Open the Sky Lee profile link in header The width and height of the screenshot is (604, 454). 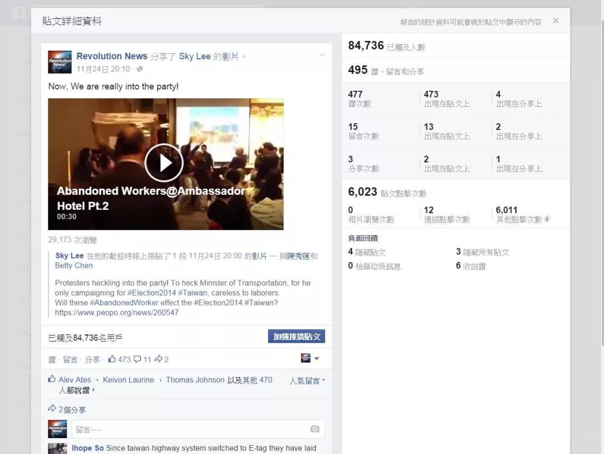(x=194, y=56)
